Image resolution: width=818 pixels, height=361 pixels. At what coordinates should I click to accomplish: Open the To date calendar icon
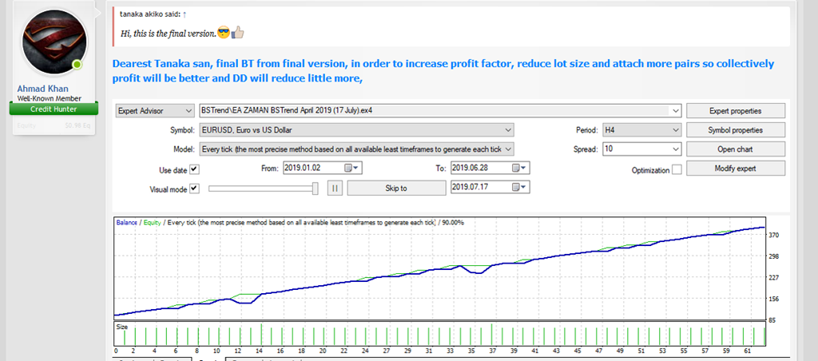point(519,168)
